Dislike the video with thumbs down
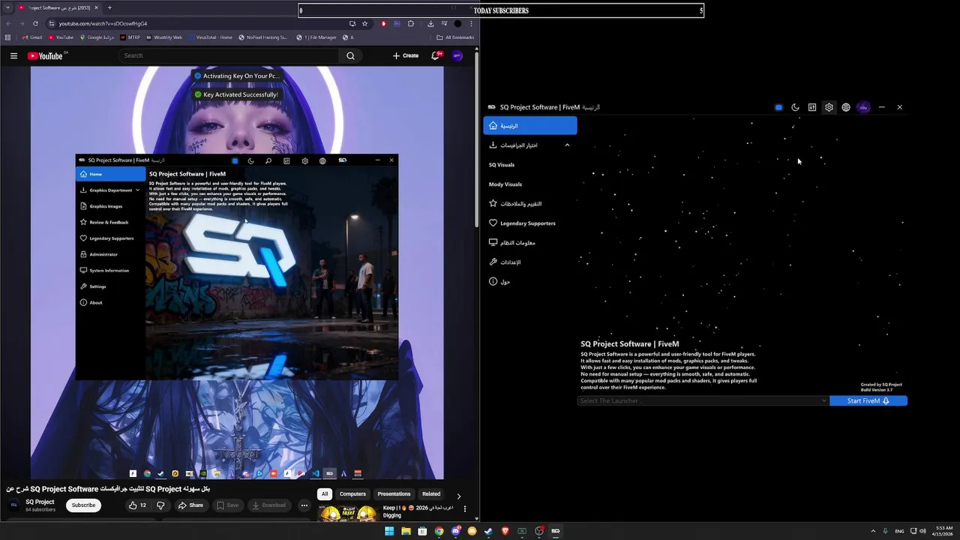 160,505
